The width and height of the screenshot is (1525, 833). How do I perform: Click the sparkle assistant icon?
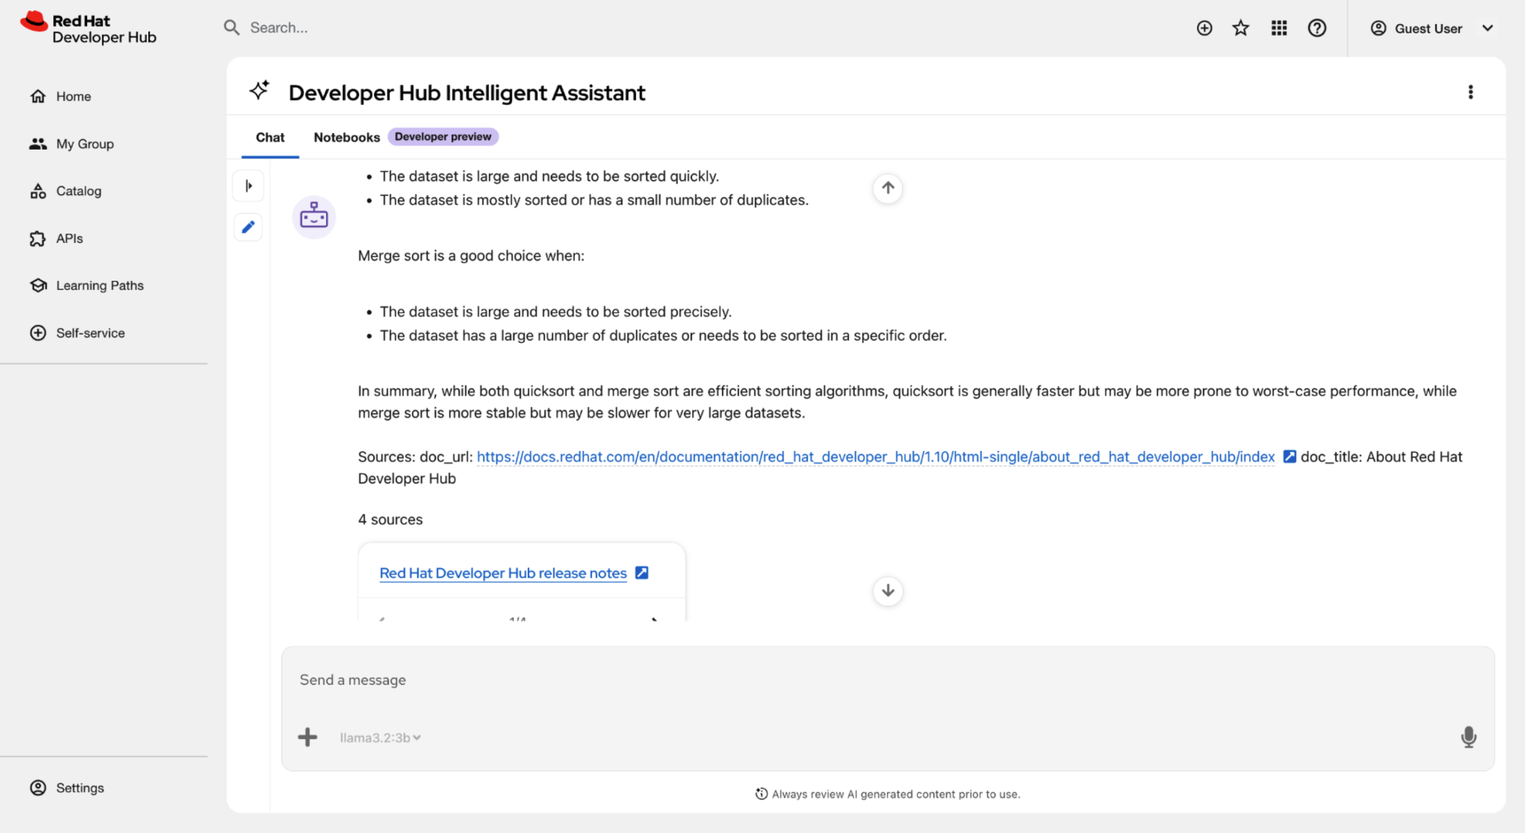pyautogui.click(x=259, y=90)
